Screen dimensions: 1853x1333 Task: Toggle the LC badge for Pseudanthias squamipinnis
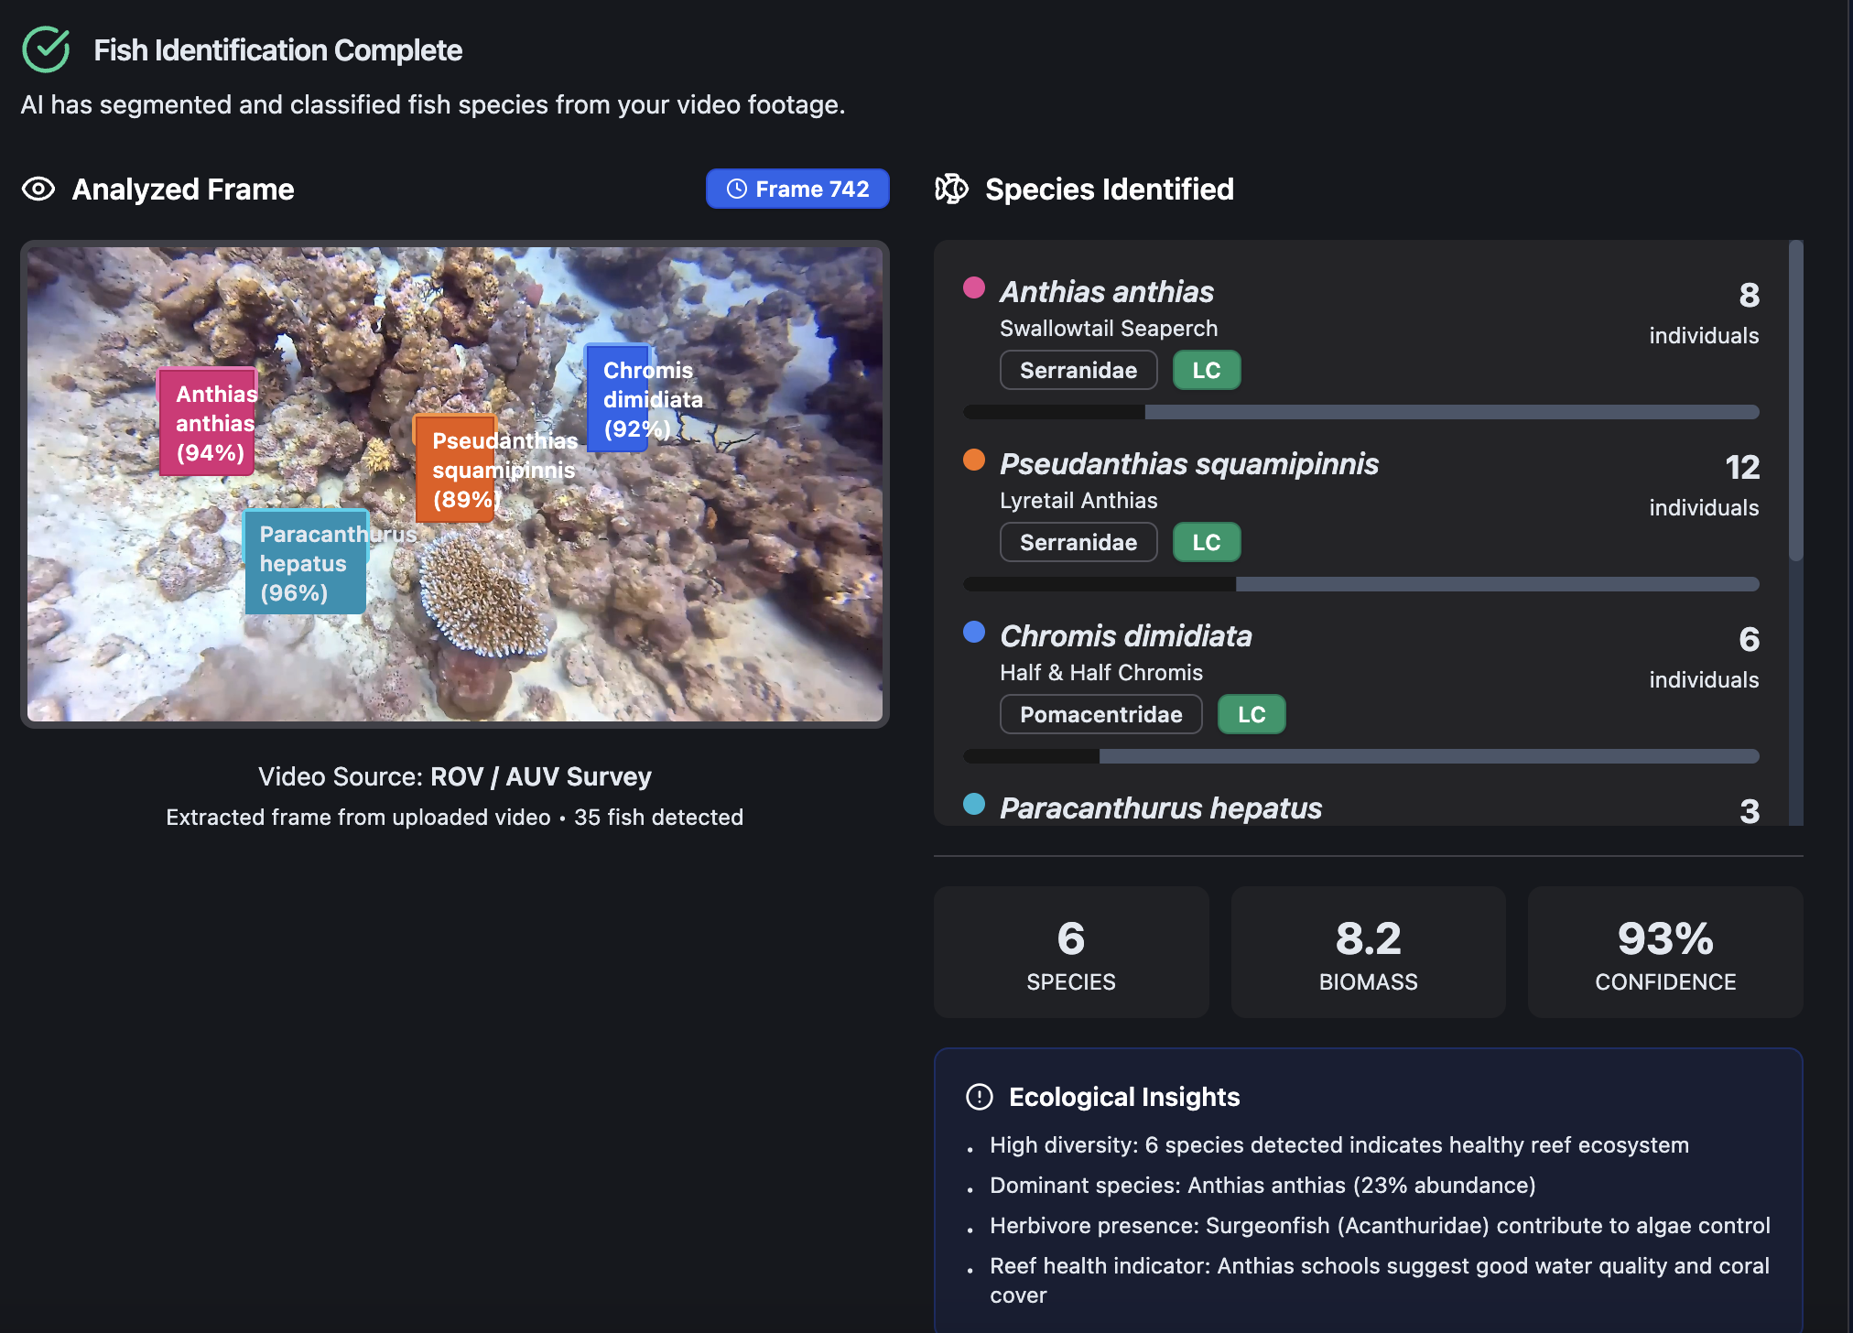click(x=1206, y=542)
